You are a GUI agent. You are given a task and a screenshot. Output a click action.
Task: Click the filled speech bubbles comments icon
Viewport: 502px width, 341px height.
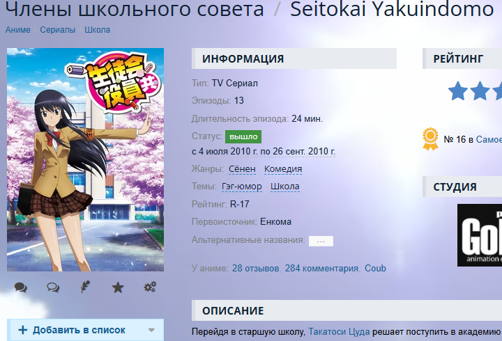[x=21, y=287]
